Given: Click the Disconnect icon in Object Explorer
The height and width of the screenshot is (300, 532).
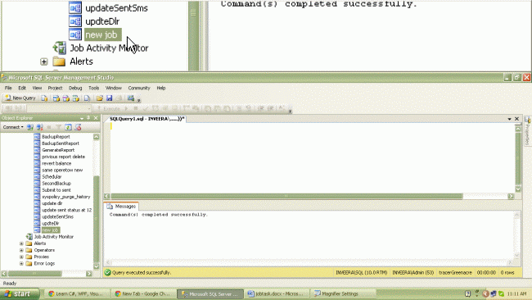Looking at the screenshot, I should point(40,127).
